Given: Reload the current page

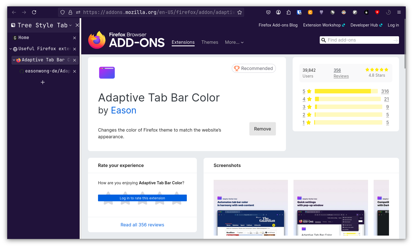Looking at the screenshot, I should pos(34,12).
